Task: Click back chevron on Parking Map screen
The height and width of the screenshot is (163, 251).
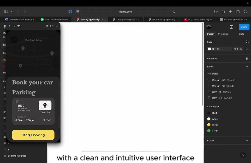Action: [14, 40]
